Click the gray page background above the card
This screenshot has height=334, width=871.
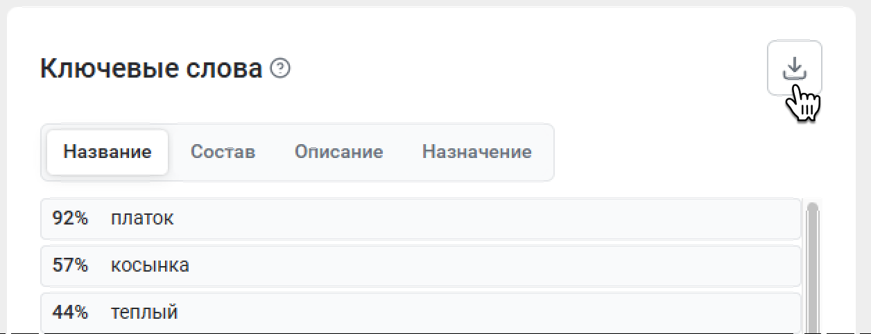[435, 3]
